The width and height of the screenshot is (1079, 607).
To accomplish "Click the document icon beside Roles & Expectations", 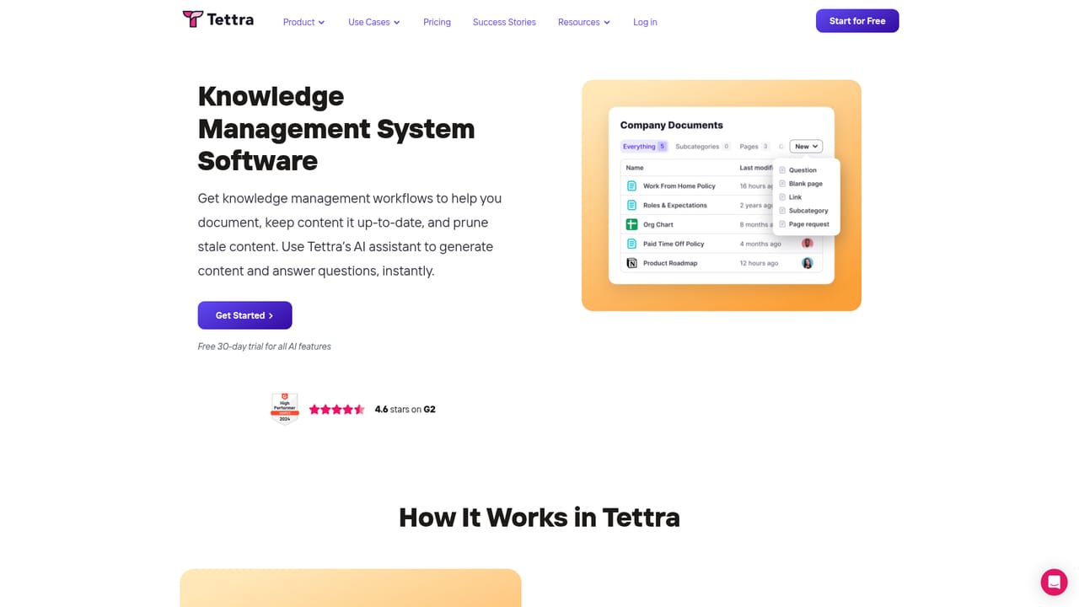I will point(631,205).
